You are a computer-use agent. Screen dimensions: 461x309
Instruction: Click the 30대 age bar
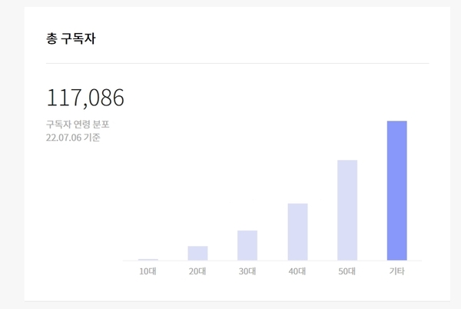247,245
